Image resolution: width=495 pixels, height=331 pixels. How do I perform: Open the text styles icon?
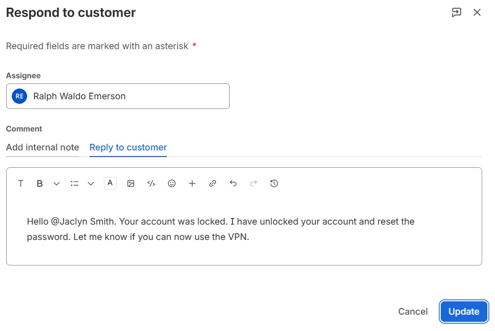click(x=20, y=183)
